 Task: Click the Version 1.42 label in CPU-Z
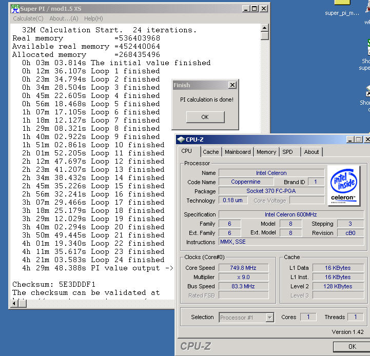(x=347, y=332)
